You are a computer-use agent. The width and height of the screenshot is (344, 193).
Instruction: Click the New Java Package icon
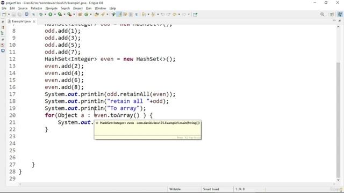coord(80,14)
